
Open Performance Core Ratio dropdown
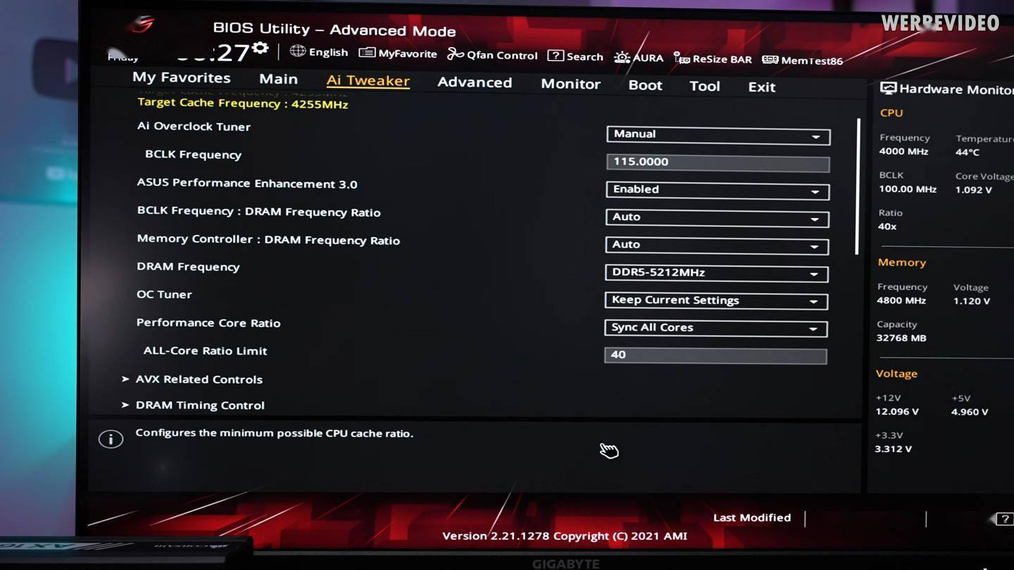715,328
